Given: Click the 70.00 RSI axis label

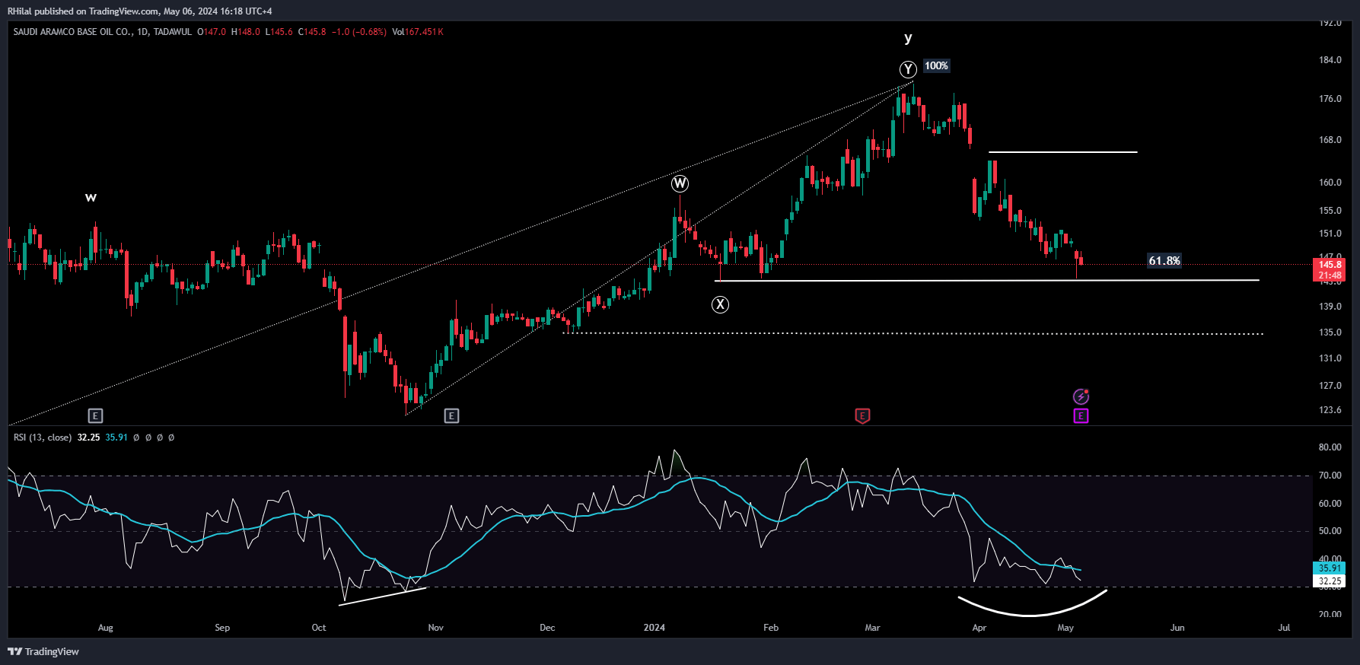Looking at the screenshot, I should (1330, 476).
